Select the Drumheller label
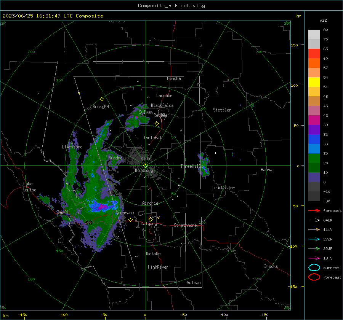Screen dimensions: 343x320 [223, 188]
